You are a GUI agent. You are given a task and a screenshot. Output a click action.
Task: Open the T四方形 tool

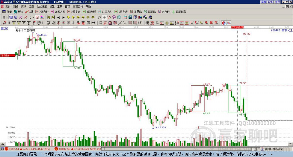point(89,11)
